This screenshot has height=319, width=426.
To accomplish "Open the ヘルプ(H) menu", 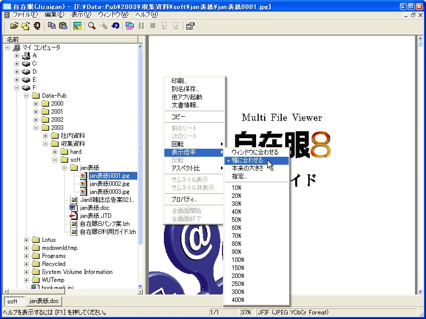I will point(146,15).
